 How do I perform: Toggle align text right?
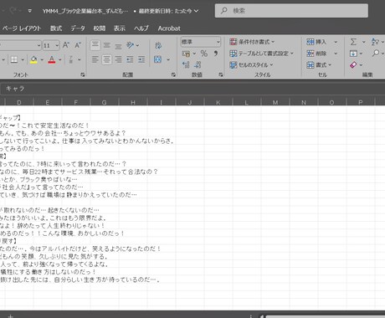118,59
